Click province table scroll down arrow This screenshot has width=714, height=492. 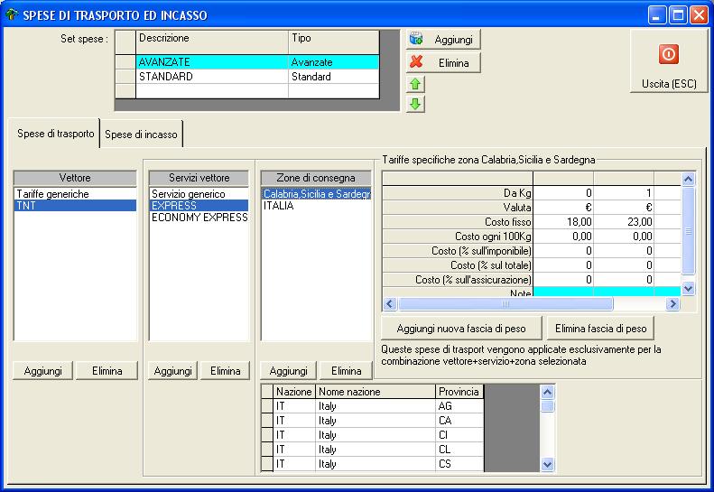(x=547, y=465)
